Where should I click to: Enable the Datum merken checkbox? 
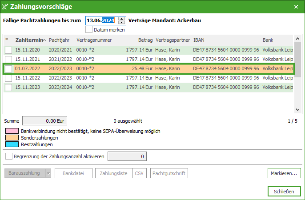tap(89, 30)
